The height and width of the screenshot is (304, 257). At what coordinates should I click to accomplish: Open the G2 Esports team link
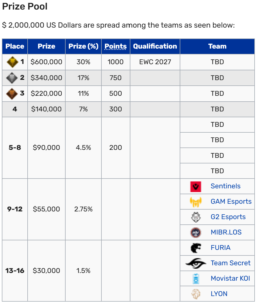[228, 217]
